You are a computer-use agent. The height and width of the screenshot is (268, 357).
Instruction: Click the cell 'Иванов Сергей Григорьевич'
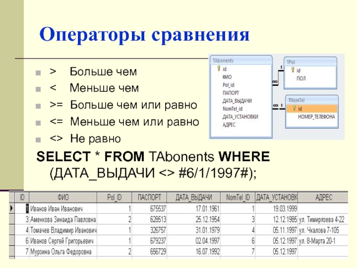point(63,241)
